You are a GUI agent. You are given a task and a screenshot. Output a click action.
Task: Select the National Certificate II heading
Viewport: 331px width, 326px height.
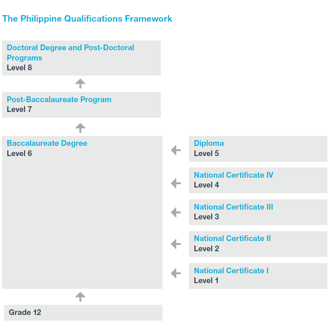(x=232, y=239)
